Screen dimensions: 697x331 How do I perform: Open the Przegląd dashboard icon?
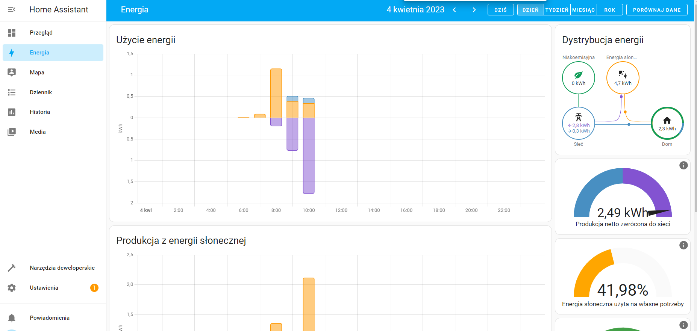(x=12, y=33)
